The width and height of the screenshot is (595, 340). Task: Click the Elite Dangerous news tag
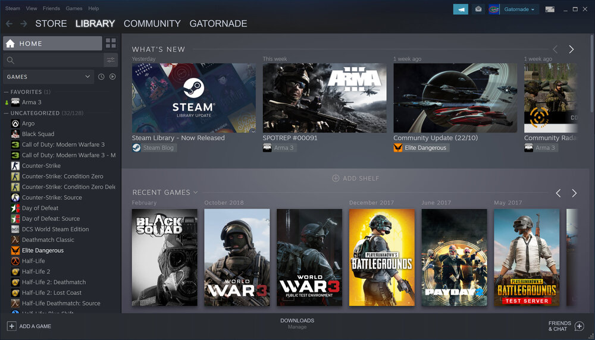tap(421, 148)
